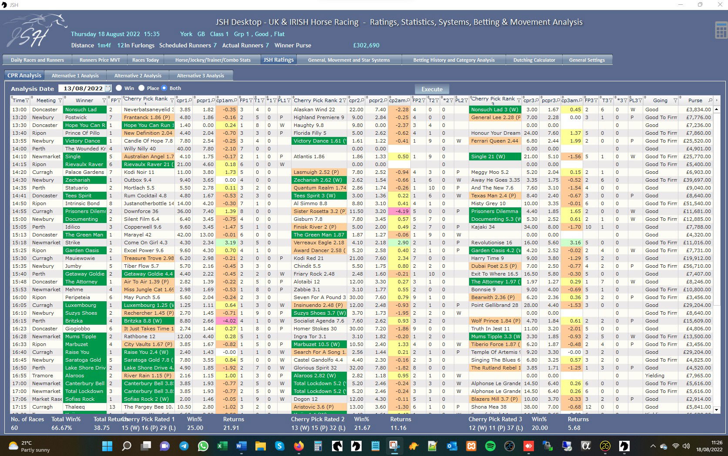The width and height of the screenshot is (728, 456).
Task: Open Windows Start menu
Action: pos(107,446)
